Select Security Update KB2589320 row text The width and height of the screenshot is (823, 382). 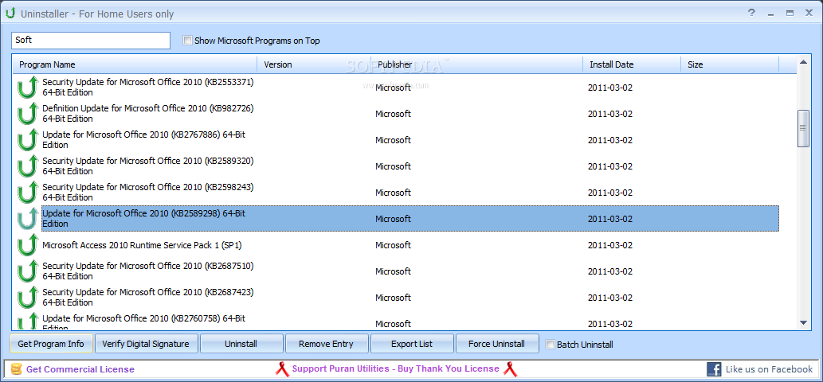148,166
